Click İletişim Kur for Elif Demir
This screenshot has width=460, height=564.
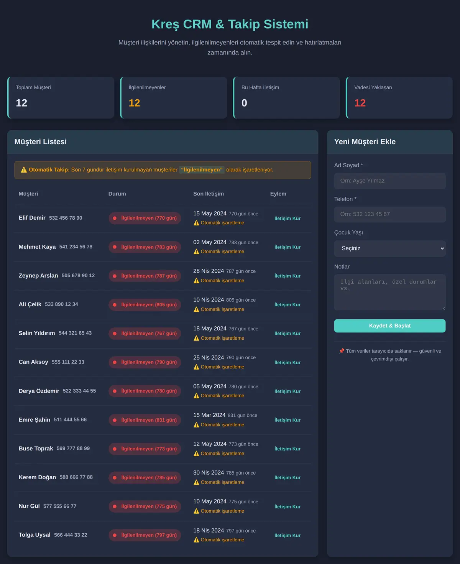[x=287, y=219]
